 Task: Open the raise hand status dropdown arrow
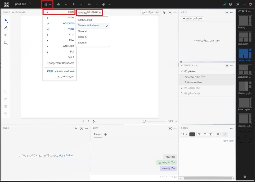pyautogui.click(x=110, y=4)
